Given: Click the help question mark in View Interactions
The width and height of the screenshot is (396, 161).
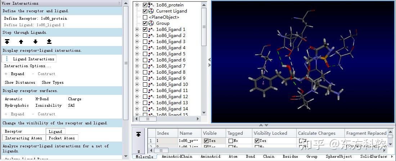Looking at the screenshot, I should [x=119, y=3].
